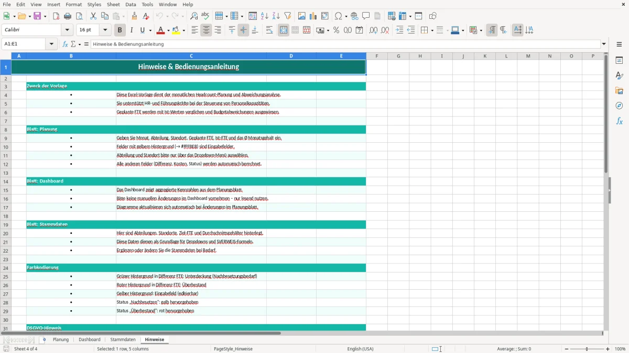Viewport: 629px width, 353px height.
Task: Format as percent
Action: pos(336,30)
